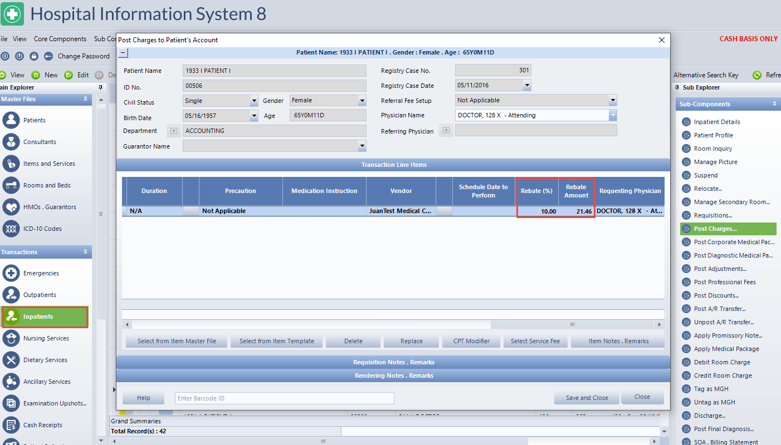Screen dimensions: 781x445
Task: Collapse the Master Files panel
Action: (86, 99)
